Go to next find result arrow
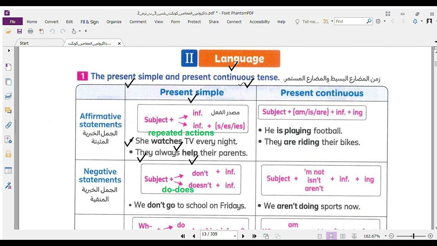The height and width of the screenshot is (246, 437). (404, 21)
